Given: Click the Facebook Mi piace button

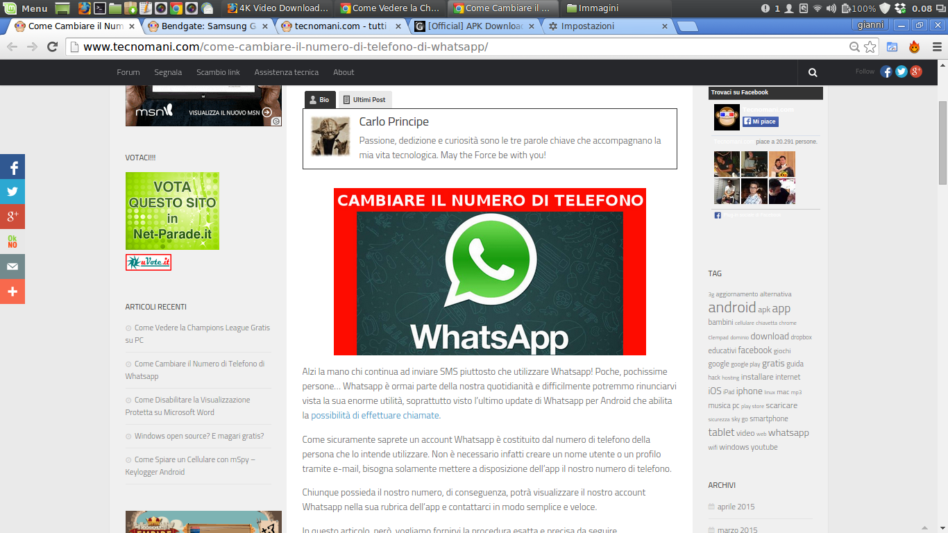Looking at the screenshot, I should click(761, 121).
